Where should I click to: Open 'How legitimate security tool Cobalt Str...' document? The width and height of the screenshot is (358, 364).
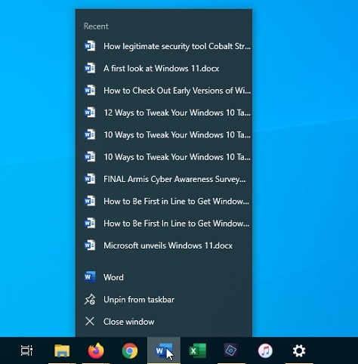point(164,46)
